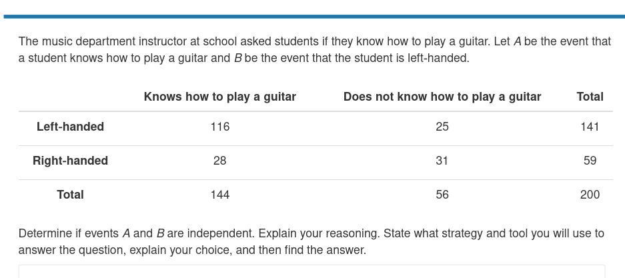Screen dimensions: 625x278
Task: Click the Left-handed total cell 141
Action: [x=590, y=127]
